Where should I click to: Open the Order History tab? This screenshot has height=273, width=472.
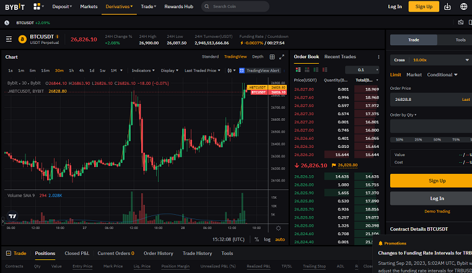159,253
